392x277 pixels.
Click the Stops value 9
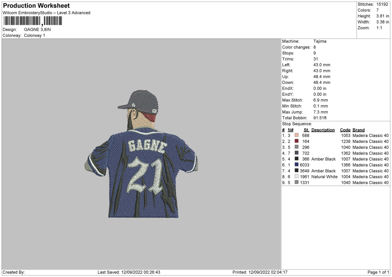315,53
